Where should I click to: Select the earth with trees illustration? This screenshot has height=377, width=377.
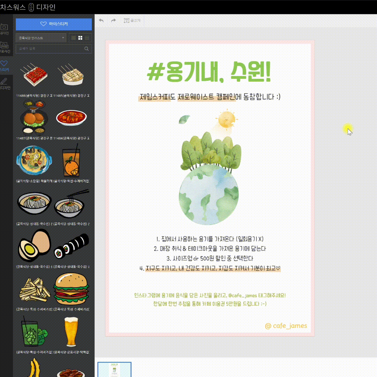tap(210, 178)
